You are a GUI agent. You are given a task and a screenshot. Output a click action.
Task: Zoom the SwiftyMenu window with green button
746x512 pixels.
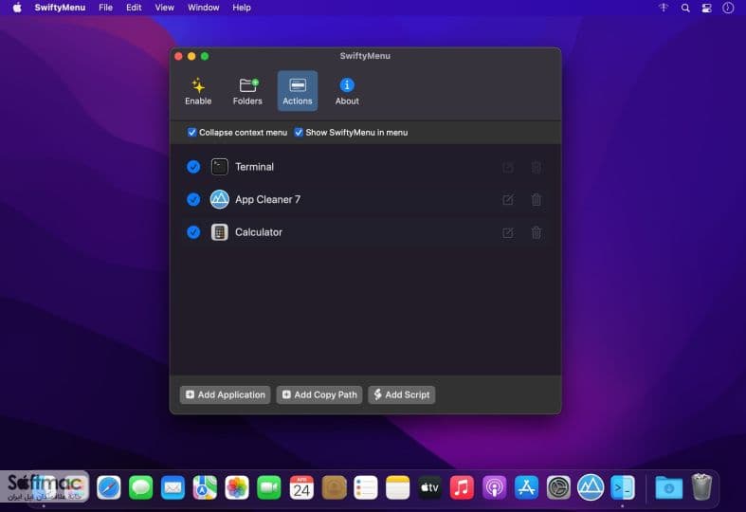pyautogui.click(x=205, y=56)
